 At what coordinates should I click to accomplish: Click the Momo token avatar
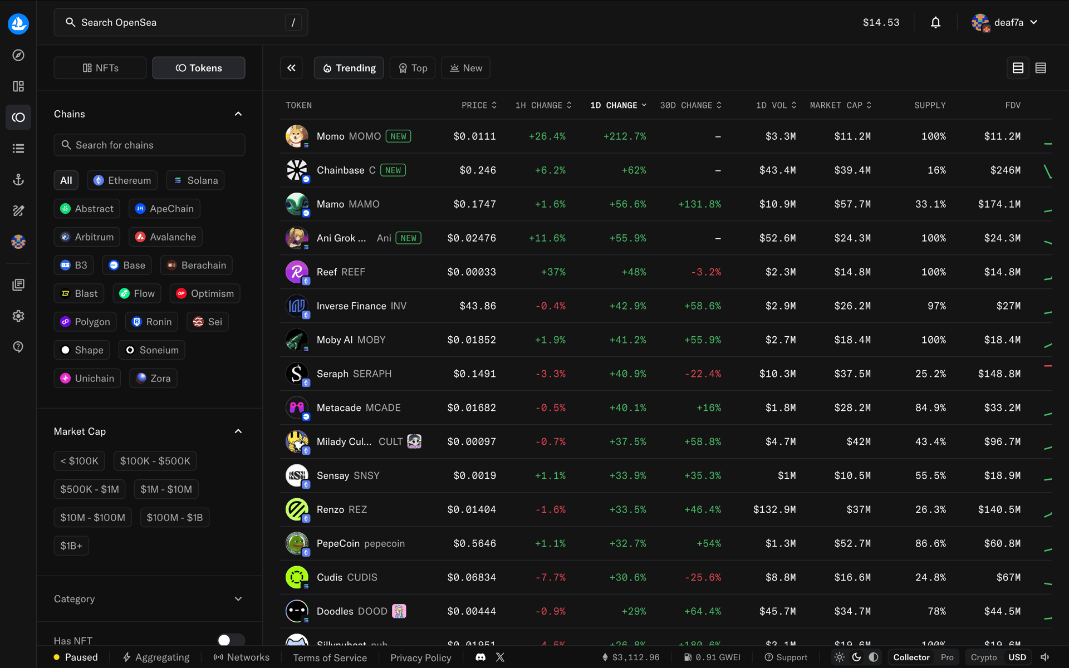(x=297, y=136)
